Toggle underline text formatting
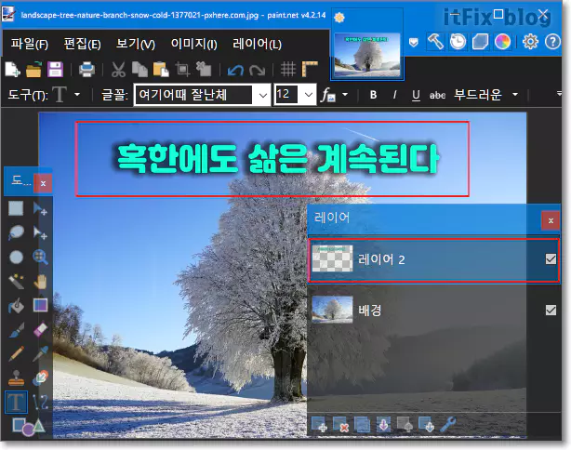Viewport: 571px width, 450px height. click(416, 95)
